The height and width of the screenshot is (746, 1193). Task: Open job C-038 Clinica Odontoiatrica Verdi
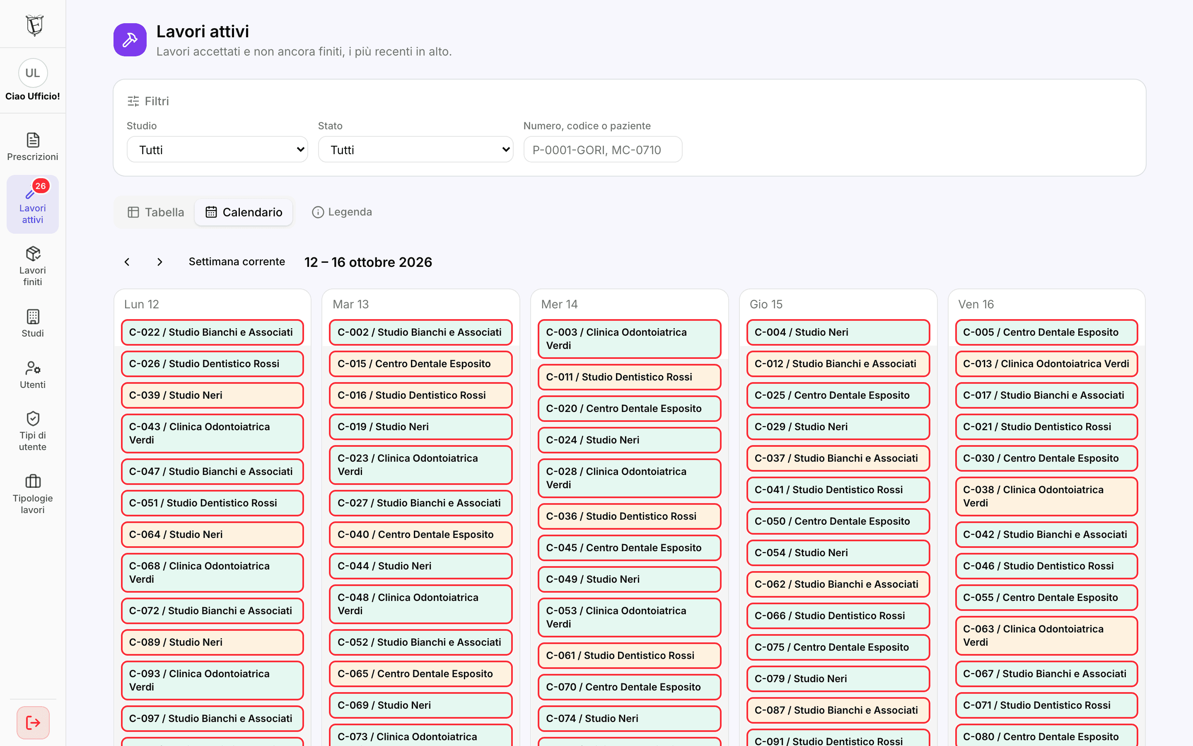(x=1047, y=497)
